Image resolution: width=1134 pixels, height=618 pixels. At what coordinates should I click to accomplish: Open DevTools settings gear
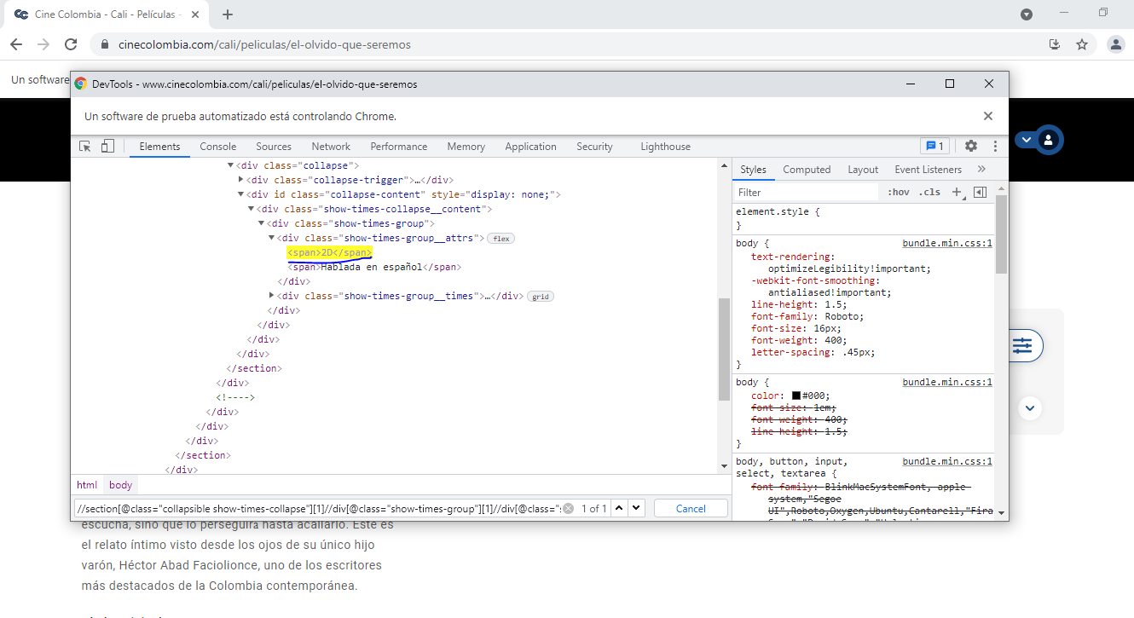pos(970,147)
